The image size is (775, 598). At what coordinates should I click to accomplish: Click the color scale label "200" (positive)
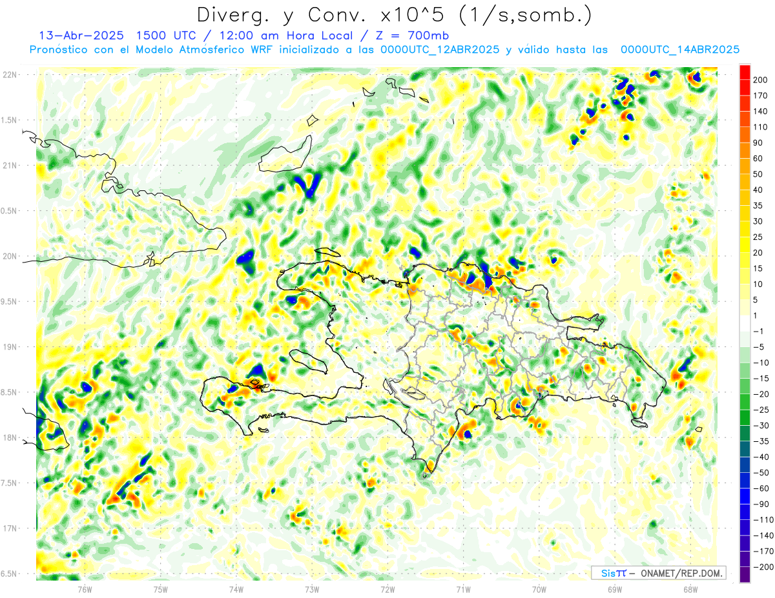(761, 80)
